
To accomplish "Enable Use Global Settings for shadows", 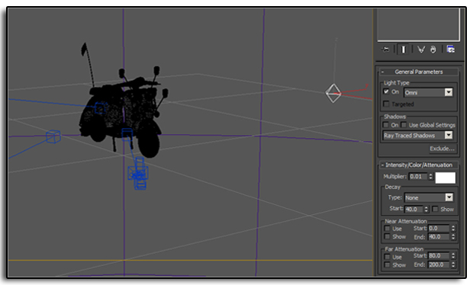I will coord(404,125).
